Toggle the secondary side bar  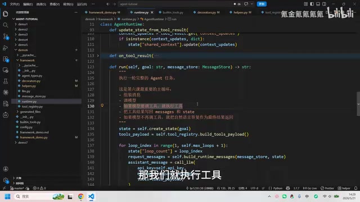coord(324,4)
